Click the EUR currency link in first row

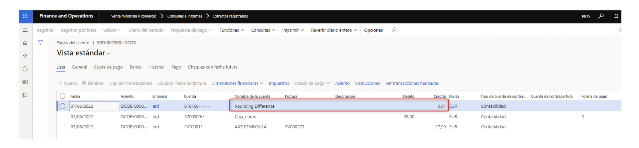453,106
